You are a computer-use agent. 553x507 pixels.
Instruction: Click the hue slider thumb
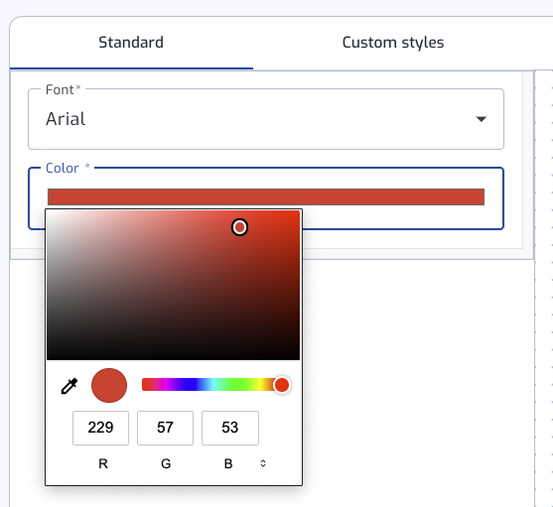click(282, 385)
